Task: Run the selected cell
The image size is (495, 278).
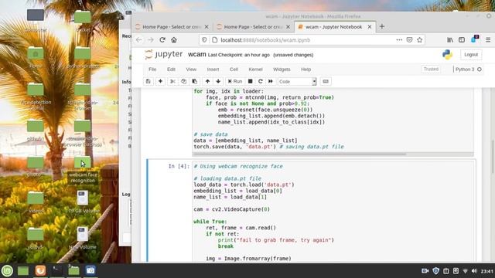Action: (235, 81)
